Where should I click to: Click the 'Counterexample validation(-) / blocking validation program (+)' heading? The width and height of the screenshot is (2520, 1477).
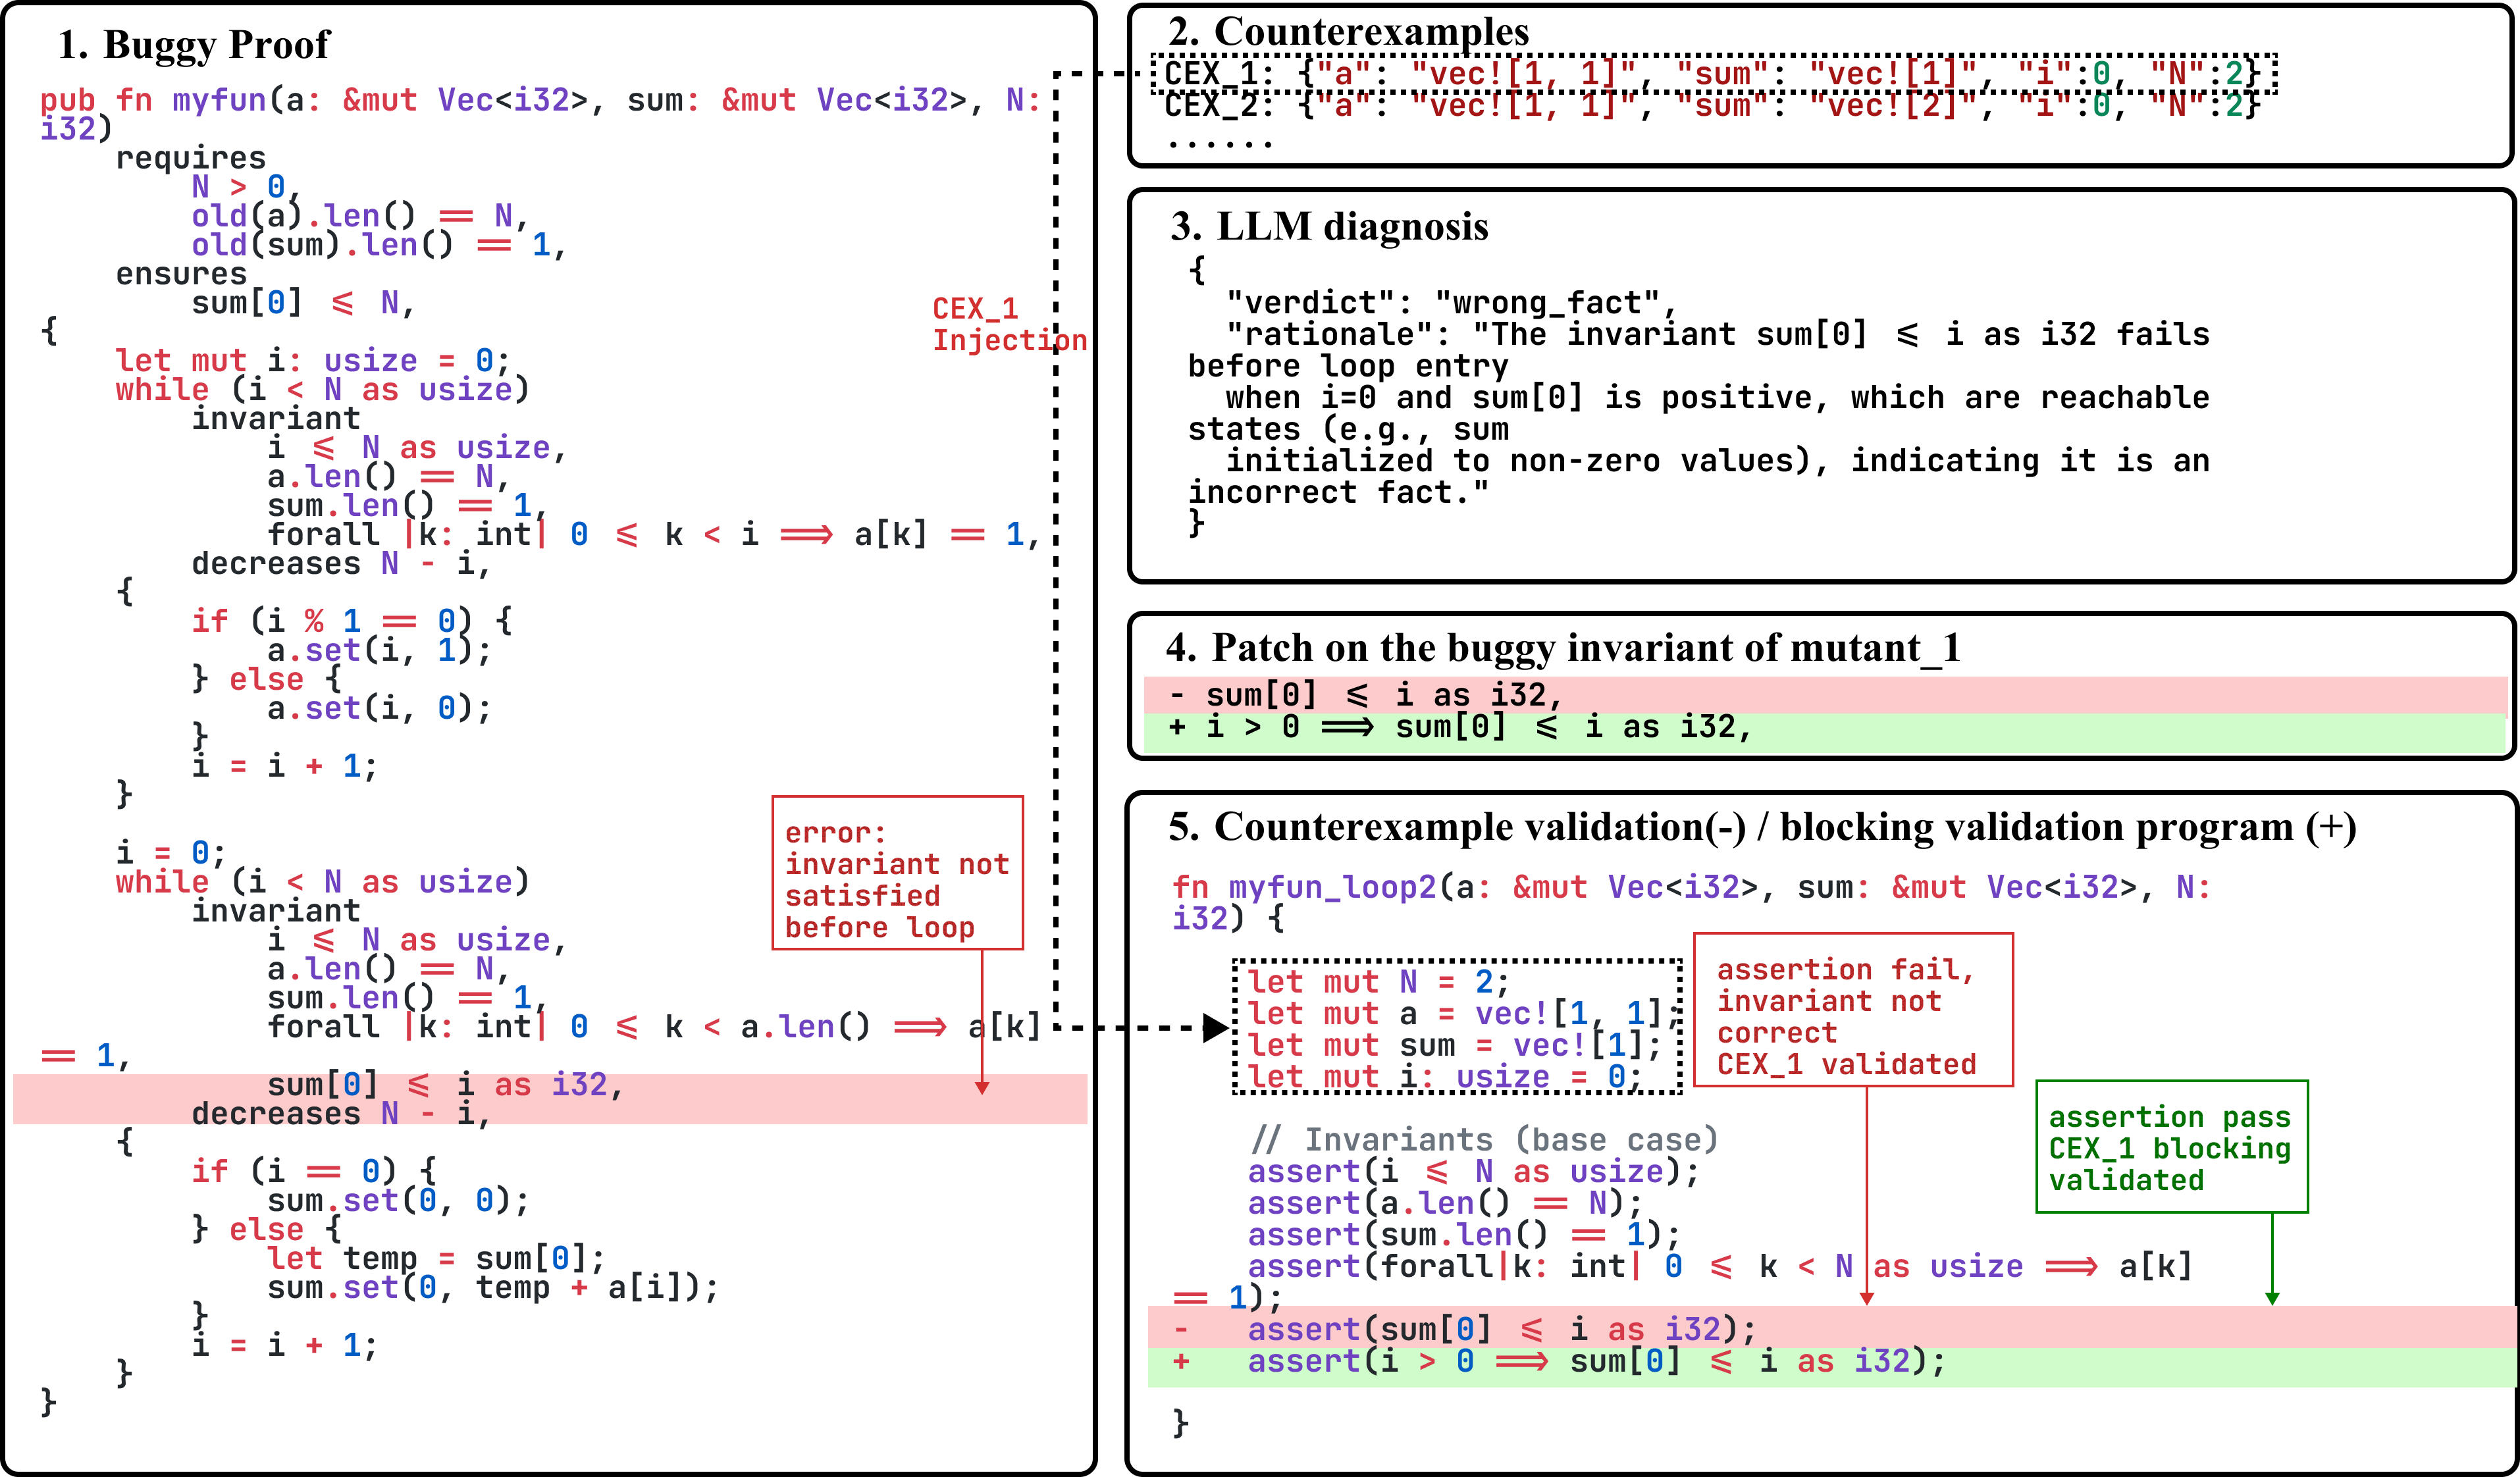pyautogui.click(x=1785, y=828)
